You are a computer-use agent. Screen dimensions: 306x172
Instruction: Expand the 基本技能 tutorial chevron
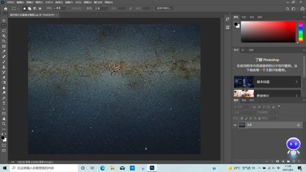click(296, 82)
